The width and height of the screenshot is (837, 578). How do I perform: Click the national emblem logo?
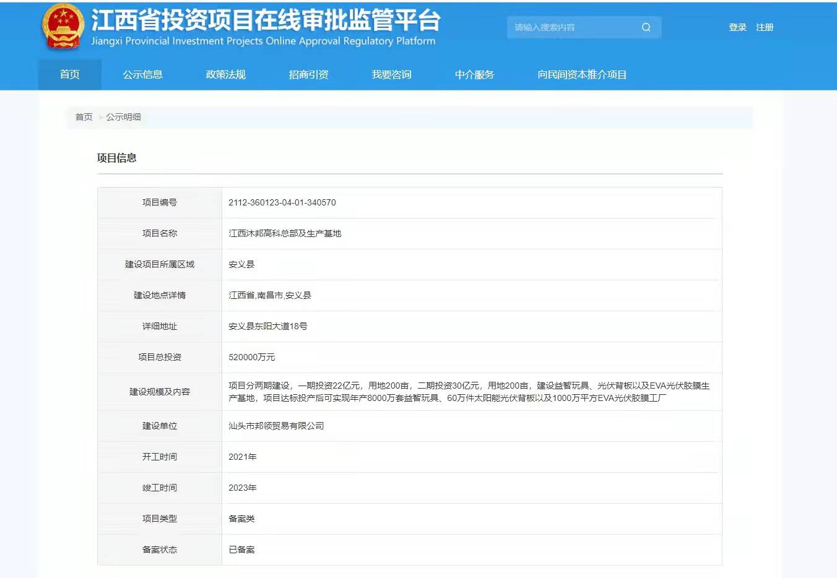click(63, 27)
